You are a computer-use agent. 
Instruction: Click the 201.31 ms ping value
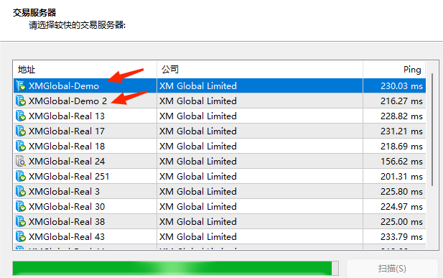(401, 176)
